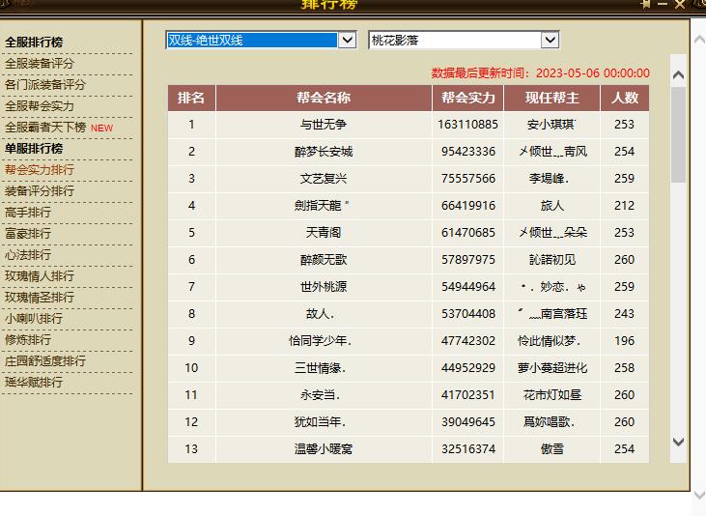
Task: Click the 帮会名称 column header
Action: tap(324, 98)
